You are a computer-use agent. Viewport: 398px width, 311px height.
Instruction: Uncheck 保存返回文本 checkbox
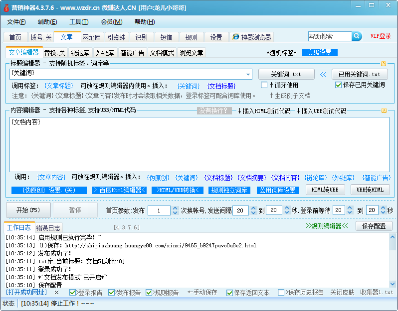pyautogui.click(x=229, y=293)
